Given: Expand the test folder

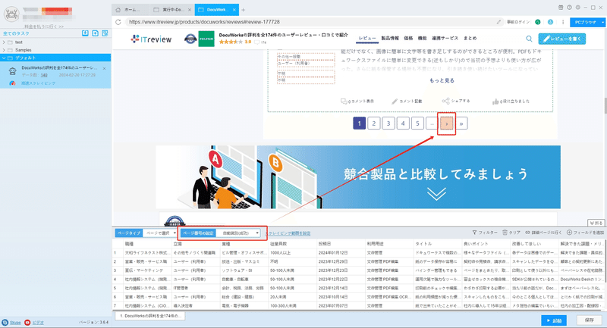Looking at the screenshot, I should [4, 42].
